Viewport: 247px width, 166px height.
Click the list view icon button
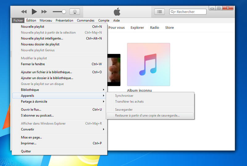[159, 12]
